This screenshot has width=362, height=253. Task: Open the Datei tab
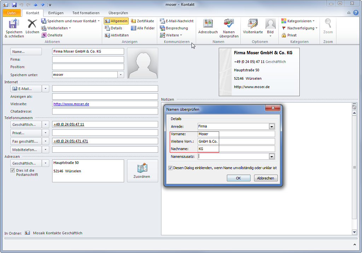point(12,13)
